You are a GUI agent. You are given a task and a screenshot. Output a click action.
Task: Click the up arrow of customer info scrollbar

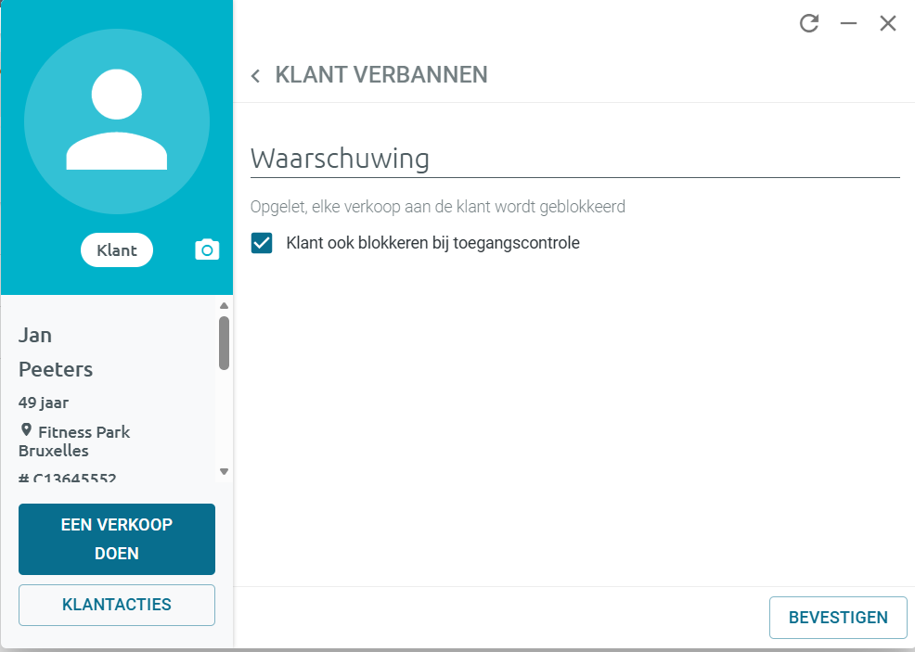coord(224,305)
